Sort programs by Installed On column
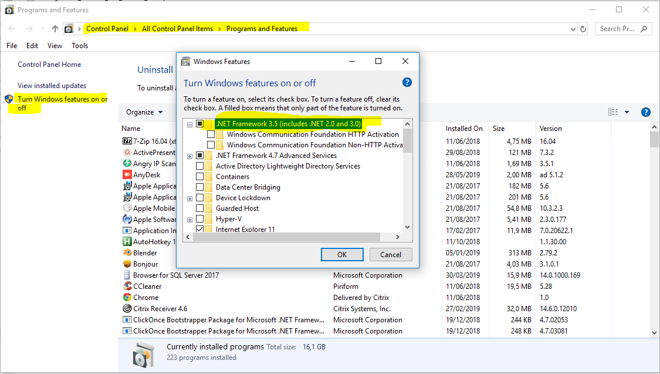Screen dimensions: 660x374 [x=465, y=129]
